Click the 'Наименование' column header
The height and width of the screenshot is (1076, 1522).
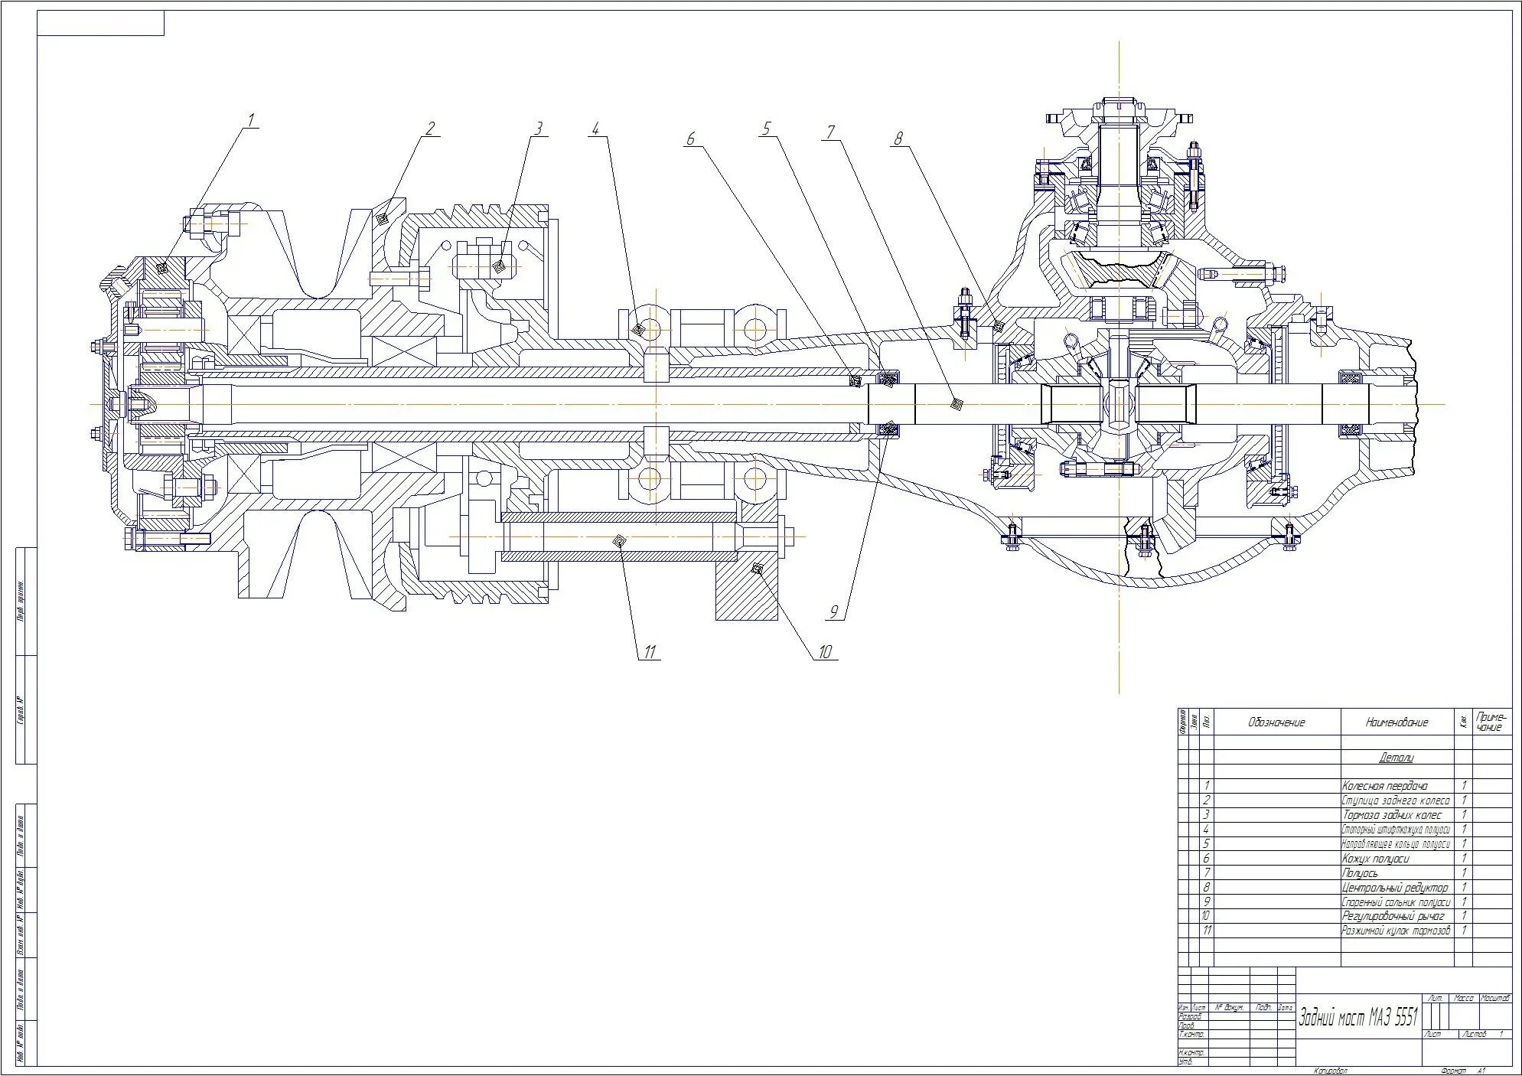pos(1397,722)
